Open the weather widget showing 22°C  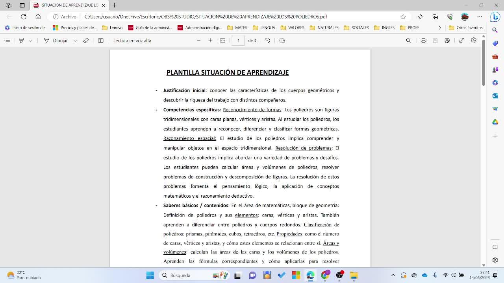24,275
